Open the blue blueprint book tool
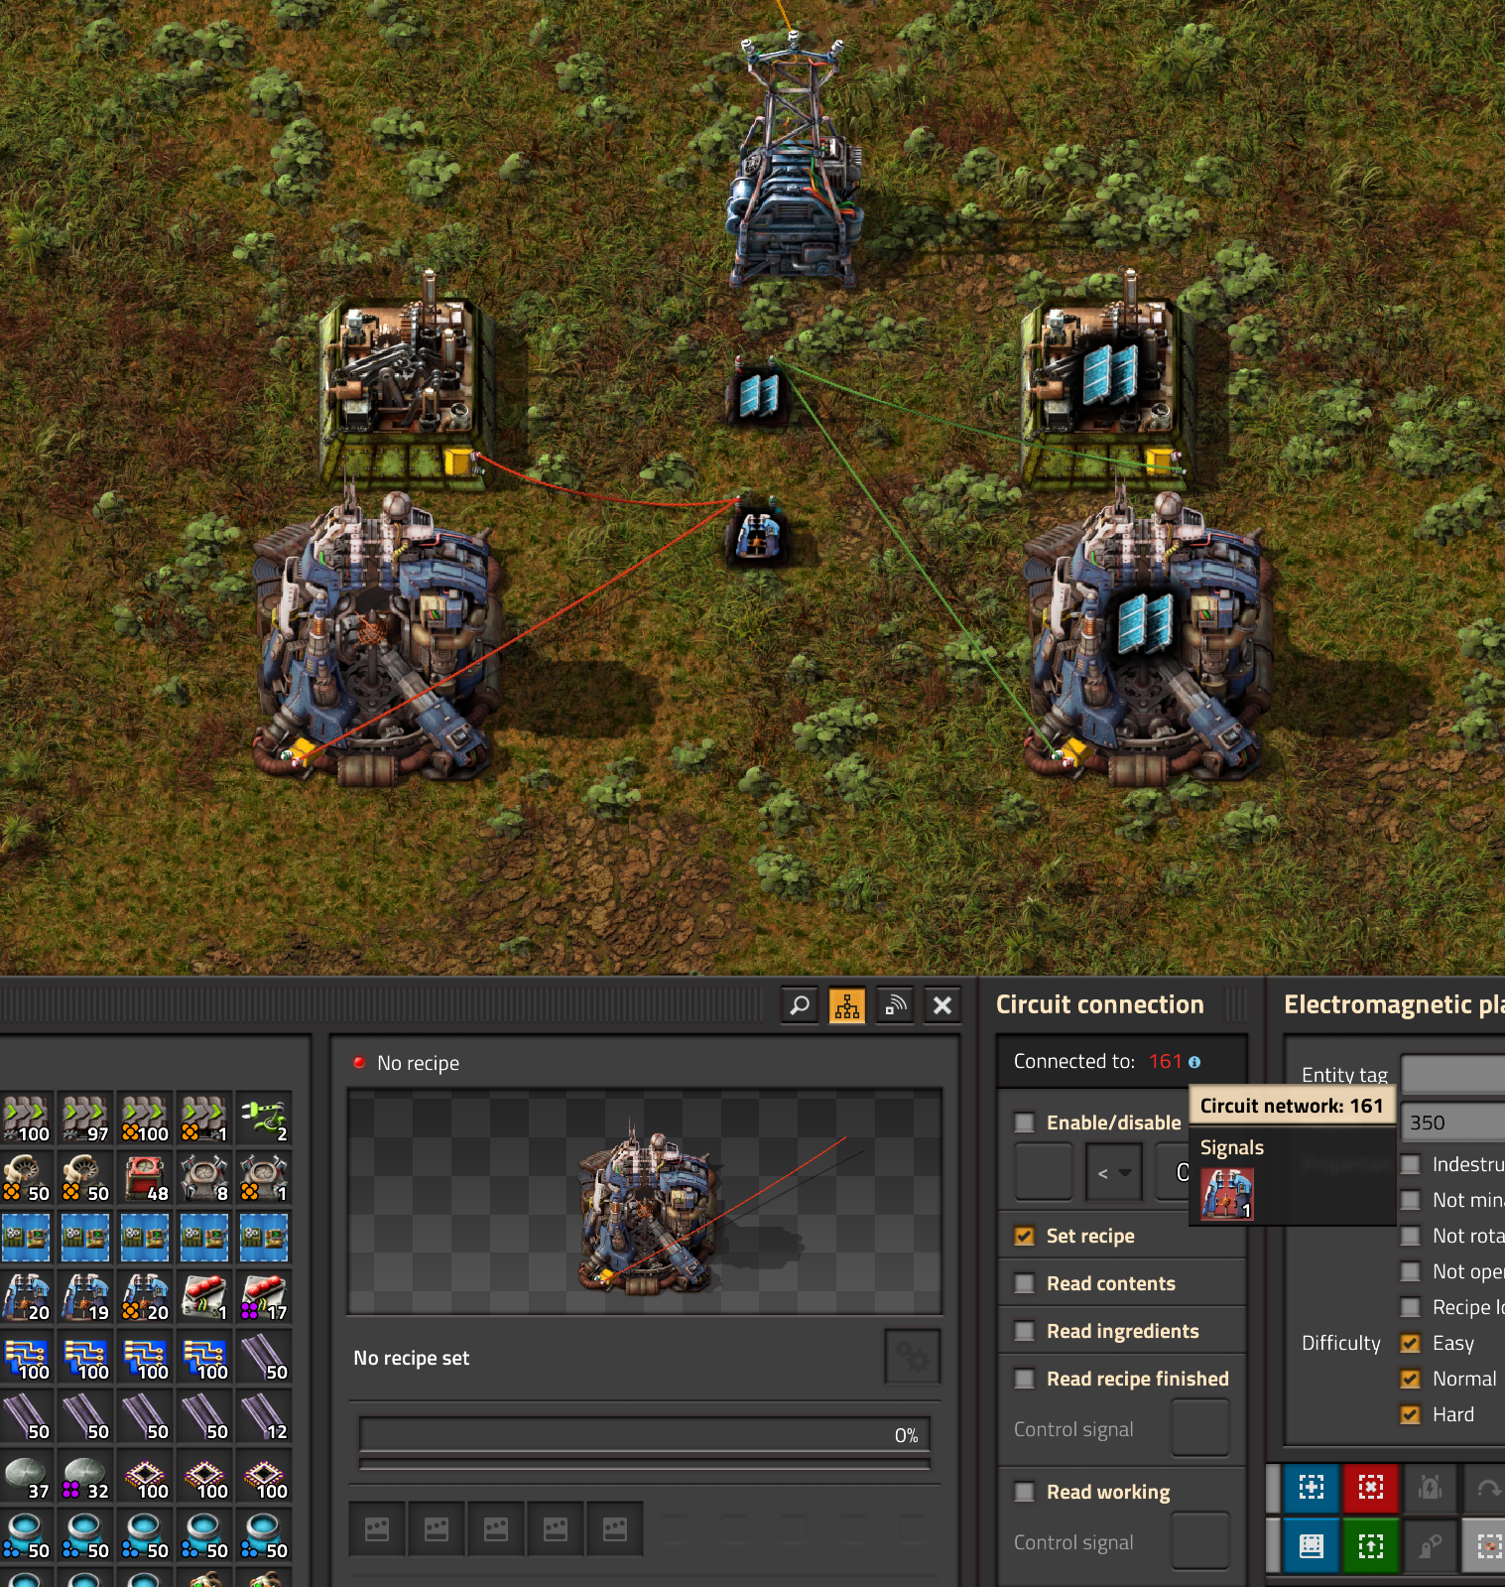Viewport: 1505px width, 1587px height. pos(1312,1545)
